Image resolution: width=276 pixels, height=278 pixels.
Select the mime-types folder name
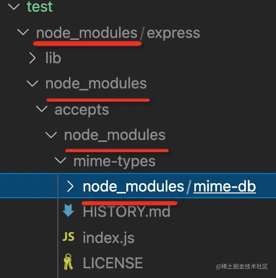coord(115,161)
